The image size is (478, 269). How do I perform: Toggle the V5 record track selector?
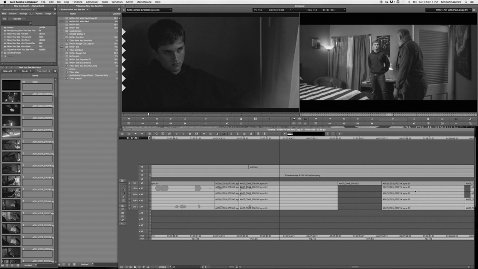tap(142, 167)
